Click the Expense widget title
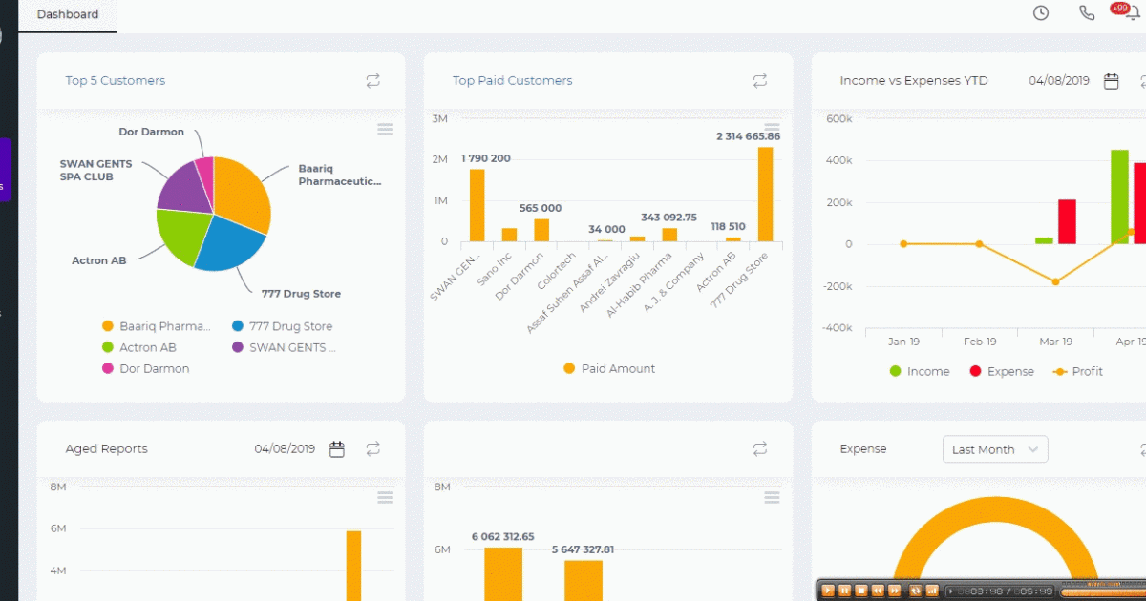1146x601 pixels. click(863, 449)
